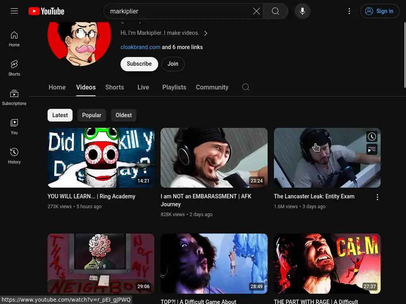Add Lancaster Leak video to queue

pyautogui.click(x=372, y=149)
